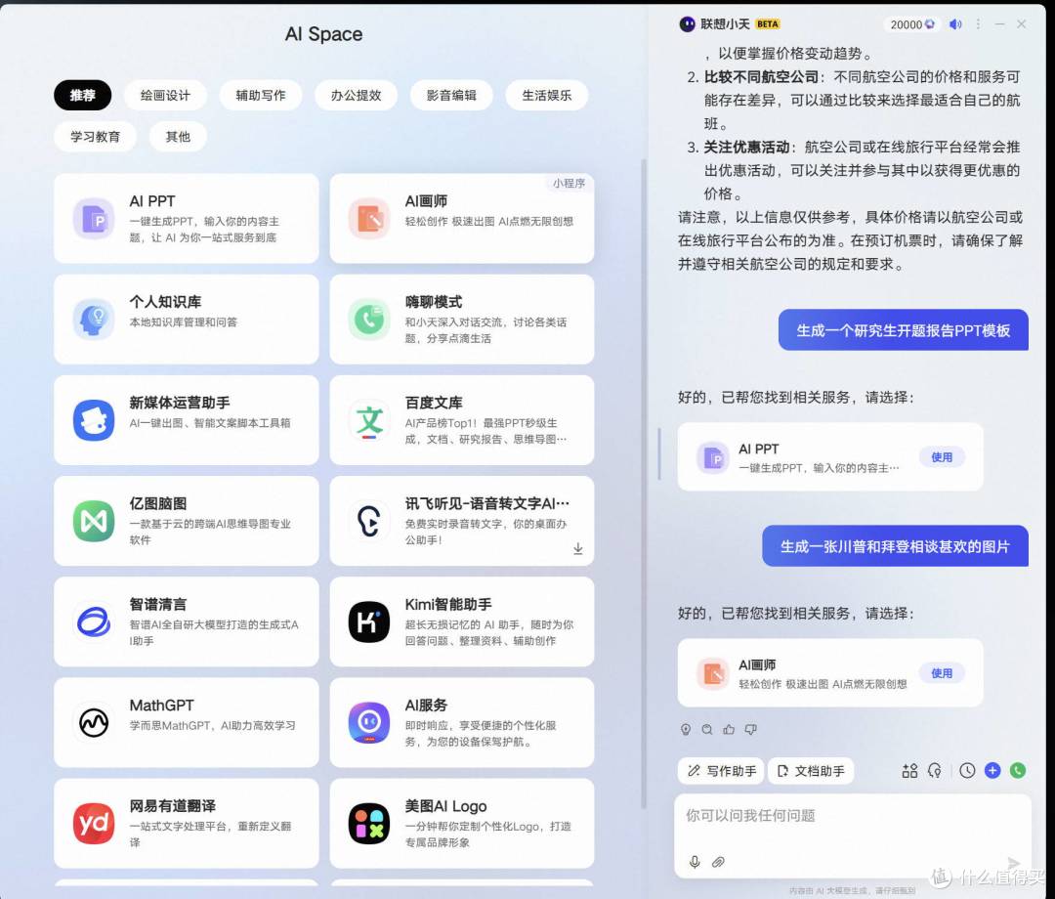Image resolution: width=1055 pixels, height=899 pixels.
Task: Click the 亿图脑图 green app icon
Action: pos(94,521)
